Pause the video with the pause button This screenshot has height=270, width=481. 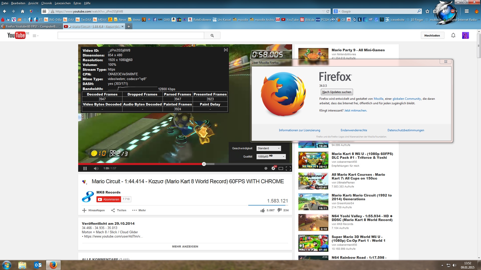coord(85,168)
